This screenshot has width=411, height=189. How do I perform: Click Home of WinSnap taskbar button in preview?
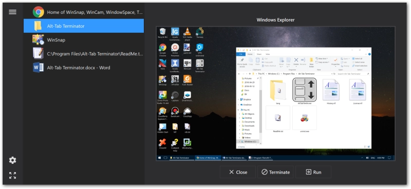coord(208,158)
